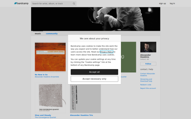
Task: Open the No Now Is So album cover
Action: (50, 57)
